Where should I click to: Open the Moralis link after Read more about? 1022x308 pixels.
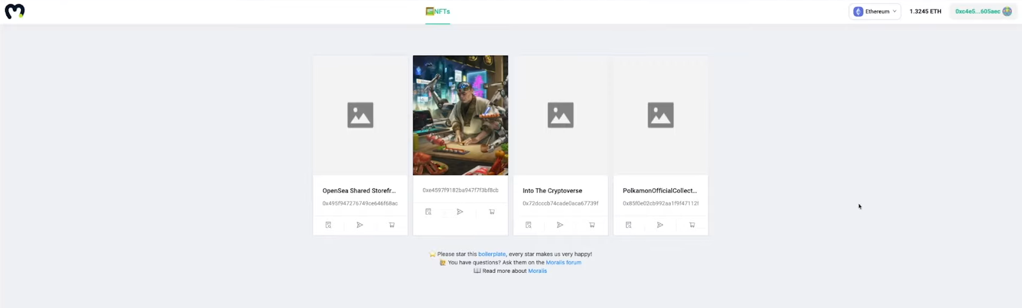point(537,271)
